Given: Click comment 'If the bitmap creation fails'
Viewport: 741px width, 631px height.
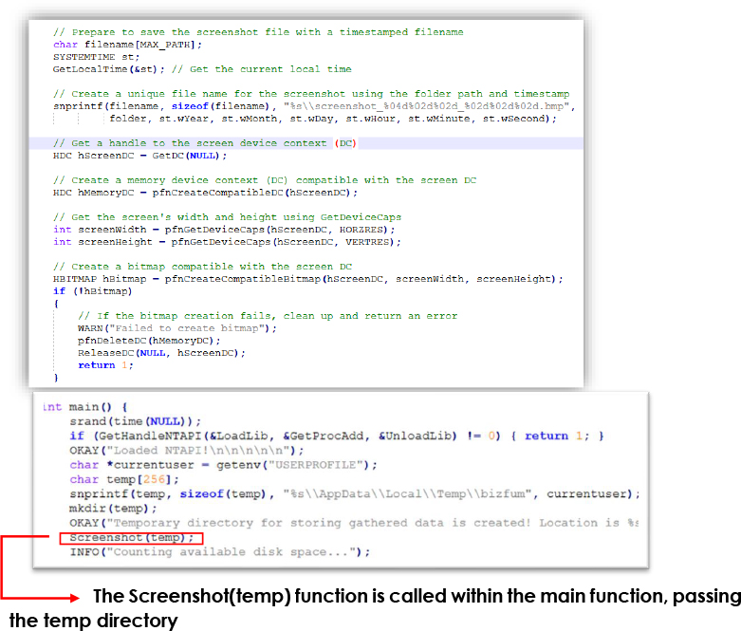Looking at the screenshot, I should 268,316.
